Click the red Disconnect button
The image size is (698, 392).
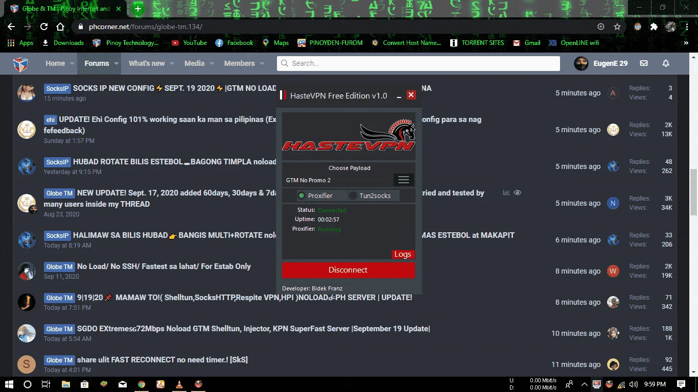click(x=348, y=270)
